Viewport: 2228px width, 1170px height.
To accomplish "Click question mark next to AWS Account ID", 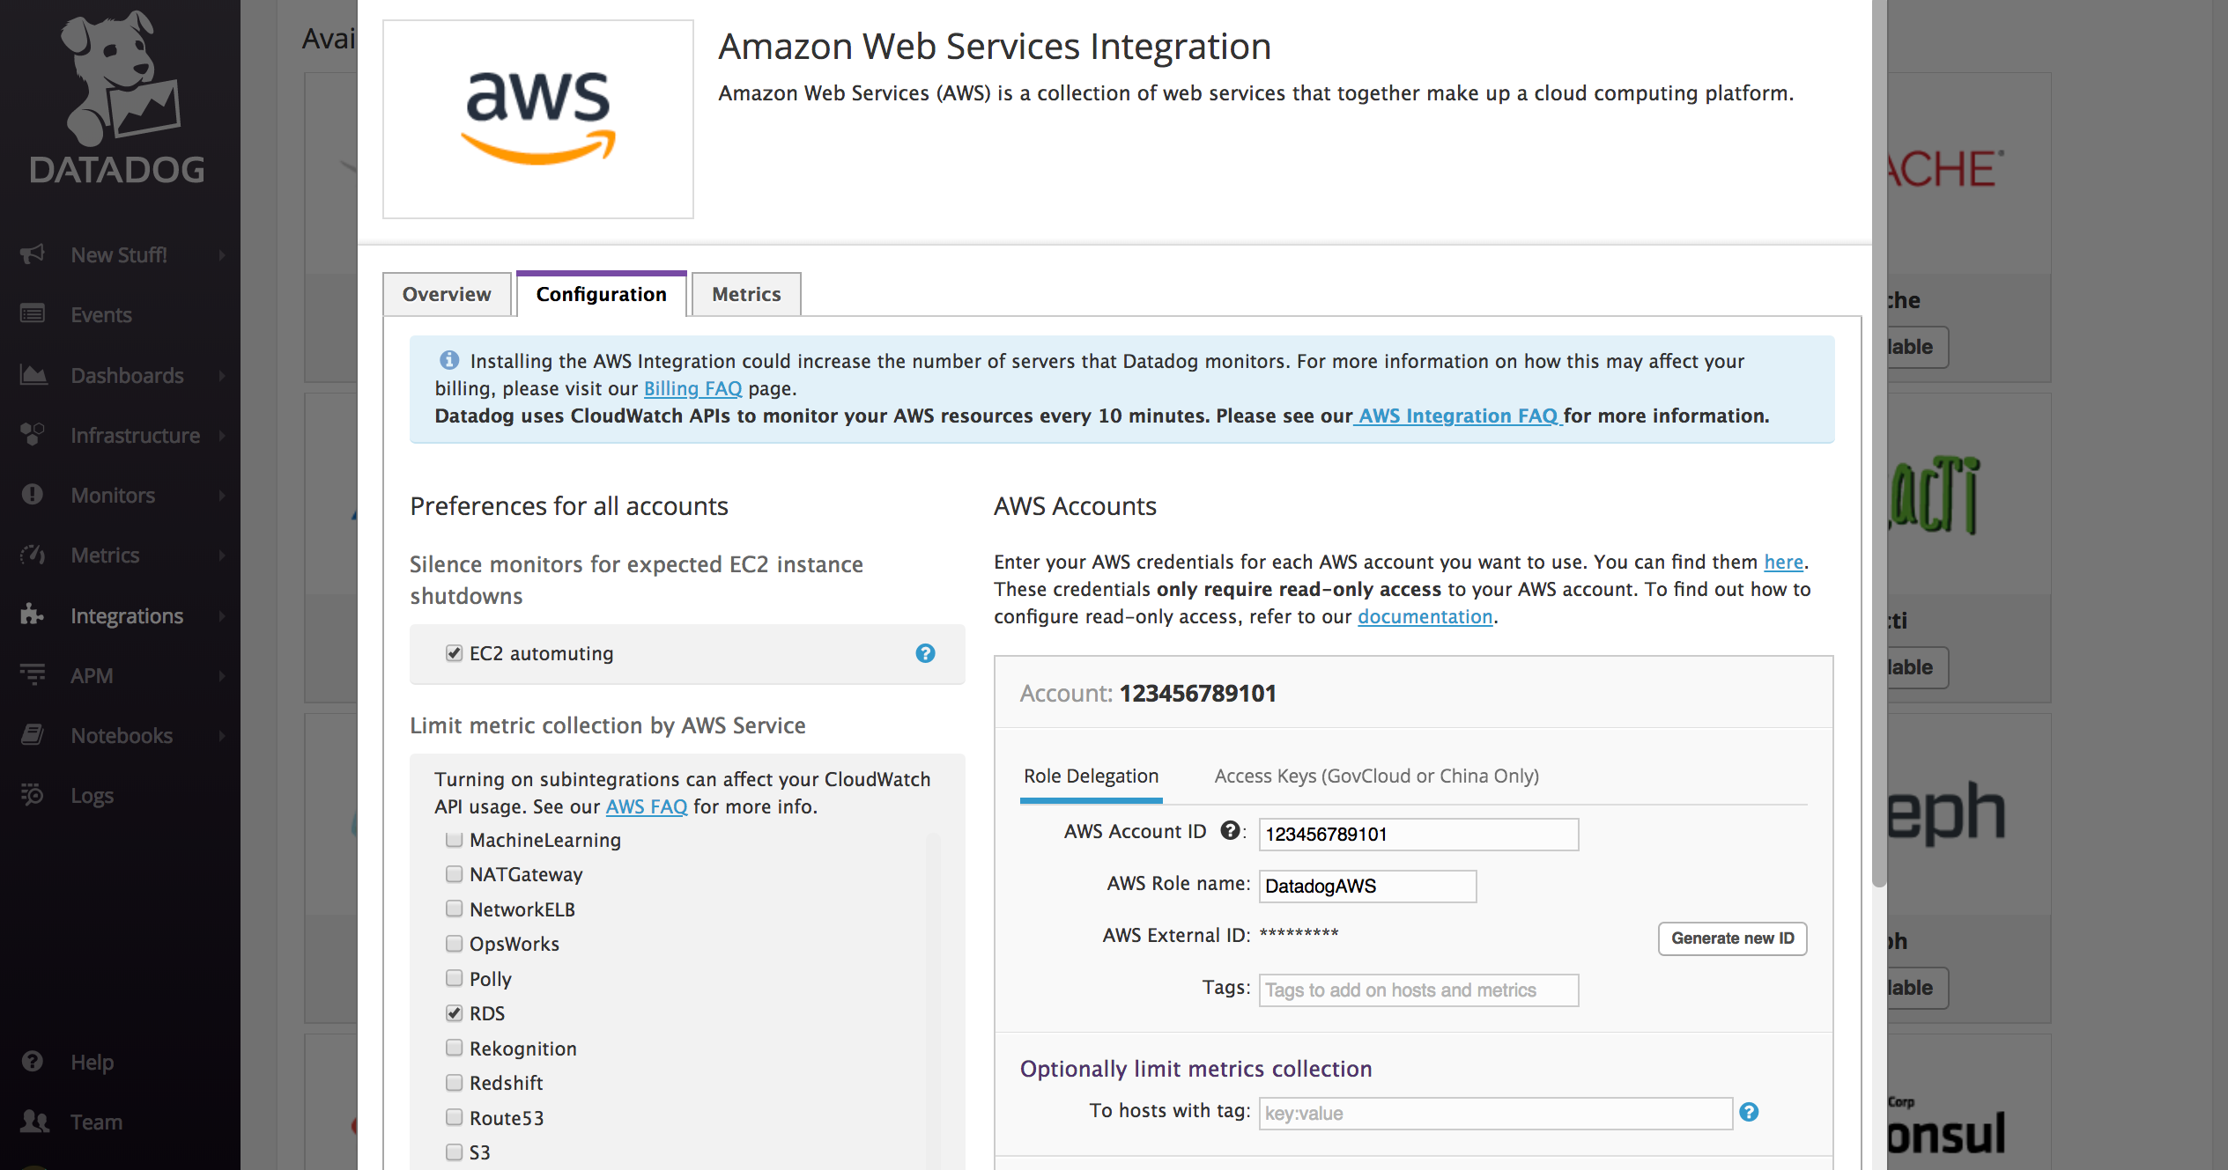I will pos(1230,830).
